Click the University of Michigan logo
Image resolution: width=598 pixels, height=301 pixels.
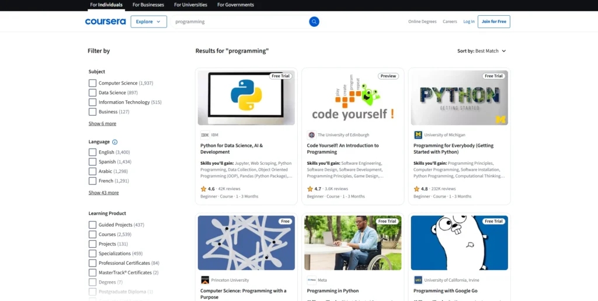coord(418,135)
